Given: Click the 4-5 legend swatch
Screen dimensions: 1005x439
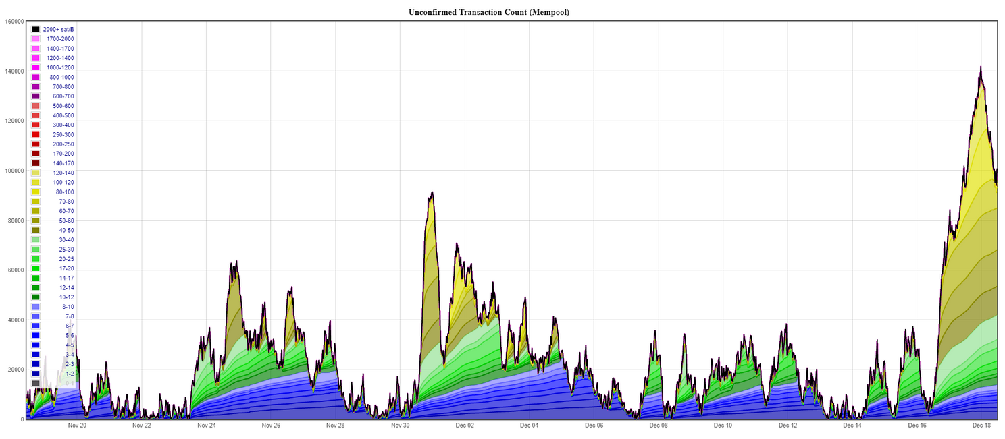Looking at the screenshot, I should [x=36, y=345].
